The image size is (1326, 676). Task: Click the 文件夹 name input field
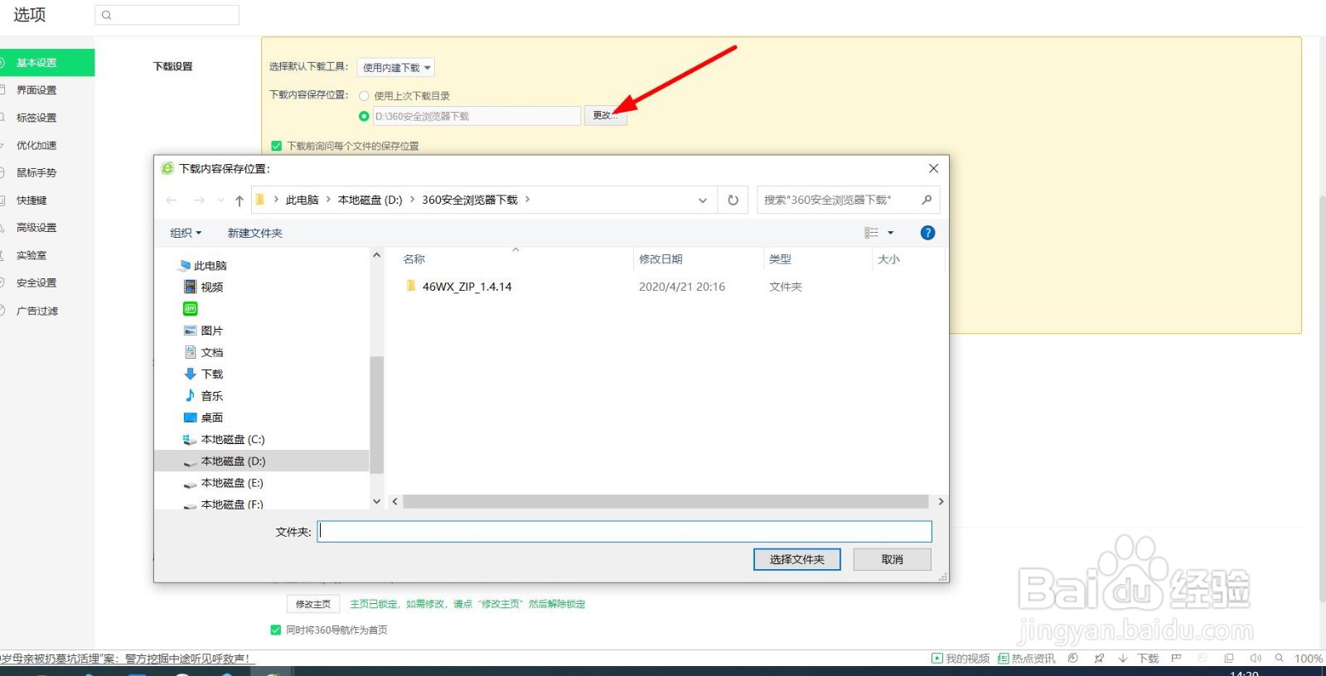coord(625,532)
